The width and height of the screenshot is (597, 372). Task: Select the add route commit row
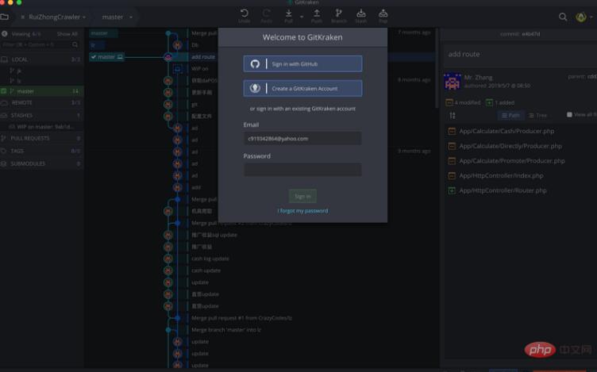point(203,56)
